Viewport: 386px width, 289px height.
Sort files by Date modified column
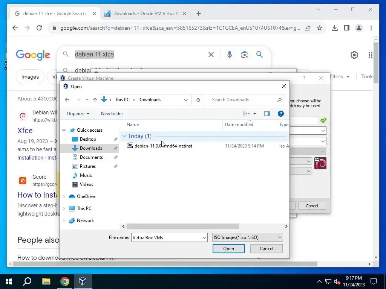point(239,125)
